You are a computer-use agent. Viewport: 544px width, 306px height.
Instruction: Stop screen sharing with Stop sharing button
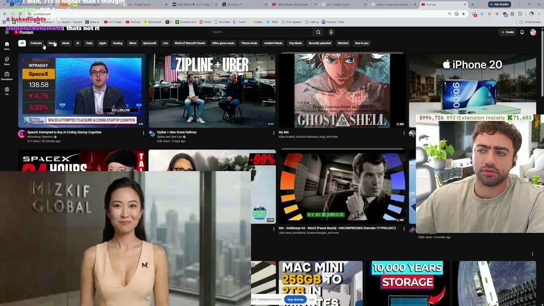[x=295, y=300]
